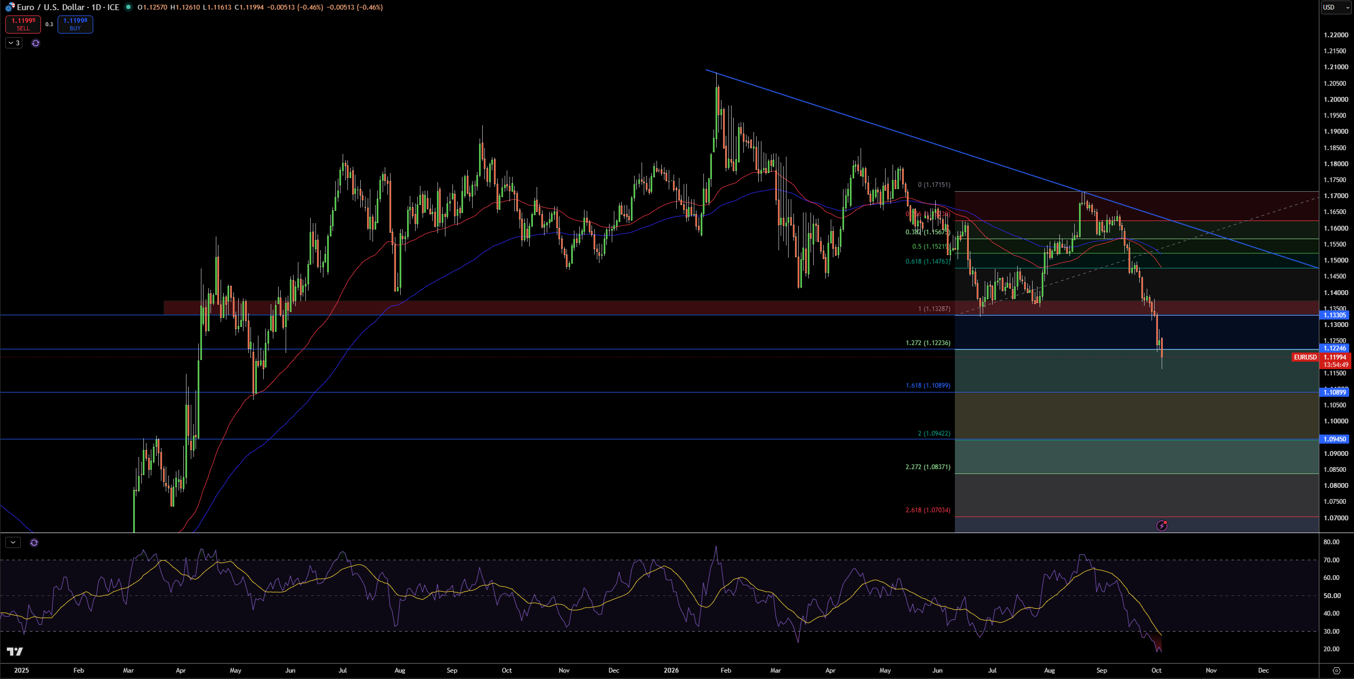Click the purple indicator refresh icon near legend
Image resolution: width=1354 pixels, height=679 pixels.
pos(36,43)
